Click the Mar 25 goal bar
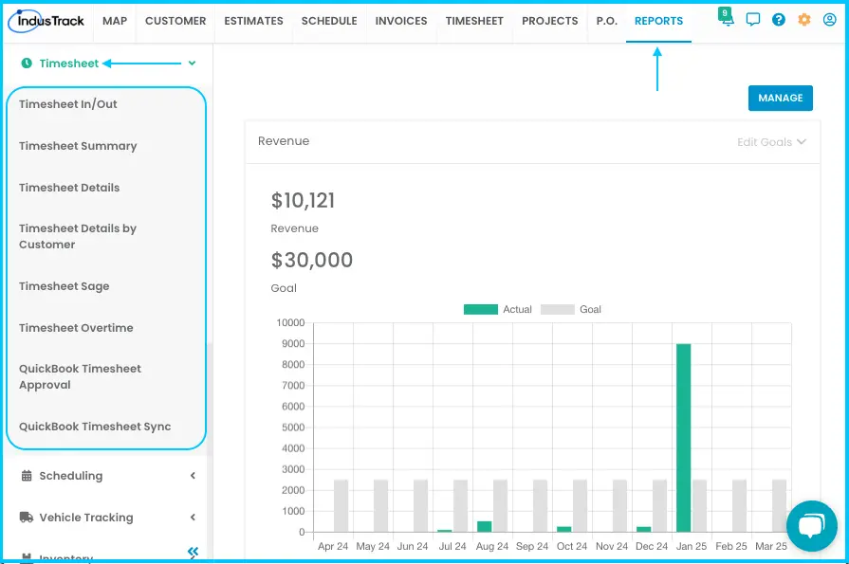The height and width of the screenshot is (564, 849). [x=779, y=505]
